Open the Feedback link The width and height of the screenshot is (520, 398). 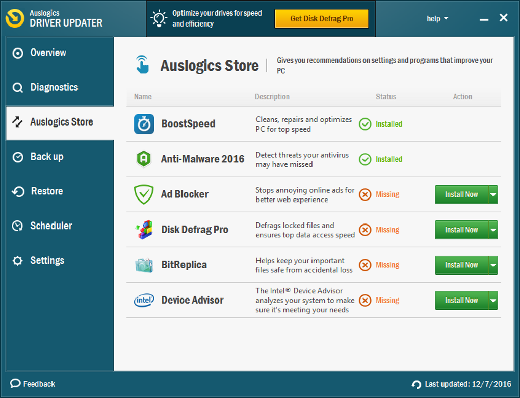coord(33,384)
